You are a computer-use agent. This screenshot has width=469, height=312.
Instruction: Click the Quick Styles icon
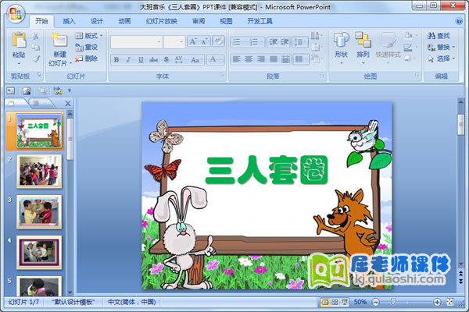point(388,41)
